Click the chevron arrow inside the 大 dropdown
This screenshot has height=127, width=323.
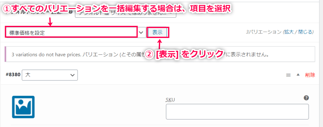72,75
